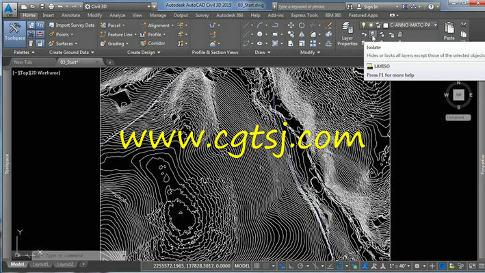Click the customization menu icon in status bar
Image resolution: width=485 pixels, height=273 pixels.
pos(482,266)
